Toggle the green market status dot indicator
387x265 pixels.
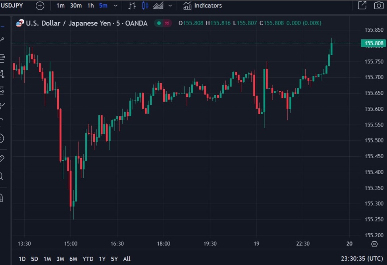pos(159,23)
